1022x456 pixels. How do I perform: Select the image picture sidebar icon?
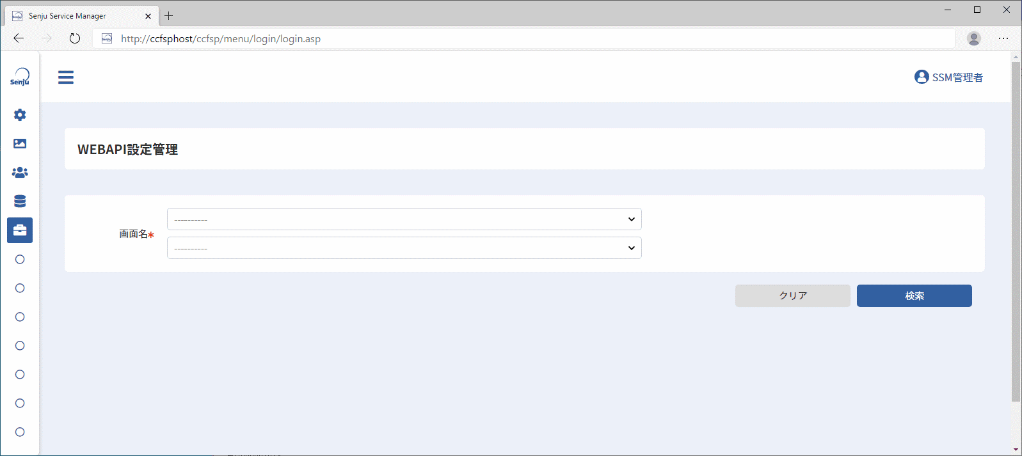tap(20, 143)
